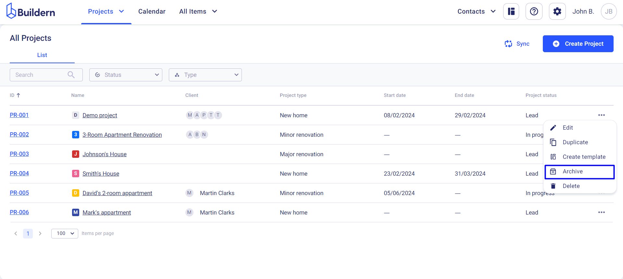Open the Mark's appartment link
This screenshot has width=623, height=279.
pos(106,213)
